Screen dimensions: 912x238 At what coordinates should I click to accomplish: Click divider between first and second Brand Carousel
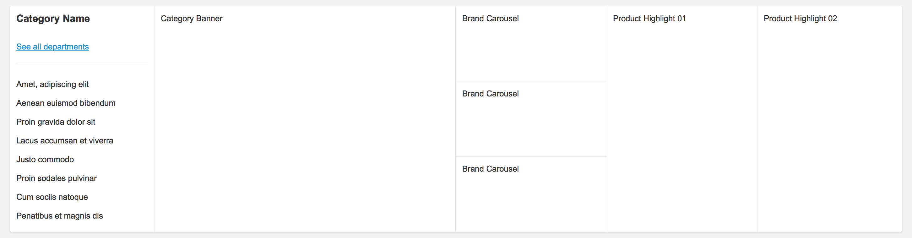click(x=531, y=81)
